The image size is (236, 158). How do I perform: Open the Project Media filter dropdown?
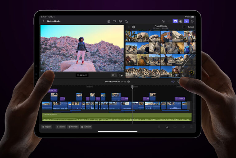coord(133,27)
